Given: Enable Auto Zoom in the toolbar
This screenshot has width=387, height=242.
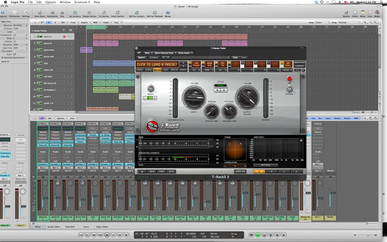Looking at the screenshot, I should pyautogui.click(x=39, y=13).
